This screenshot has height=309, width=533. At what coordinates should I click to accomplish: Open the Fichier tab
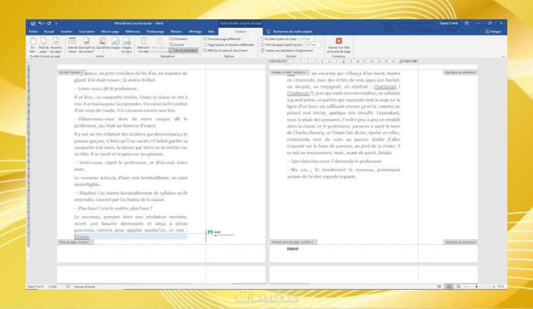point(33,31)
